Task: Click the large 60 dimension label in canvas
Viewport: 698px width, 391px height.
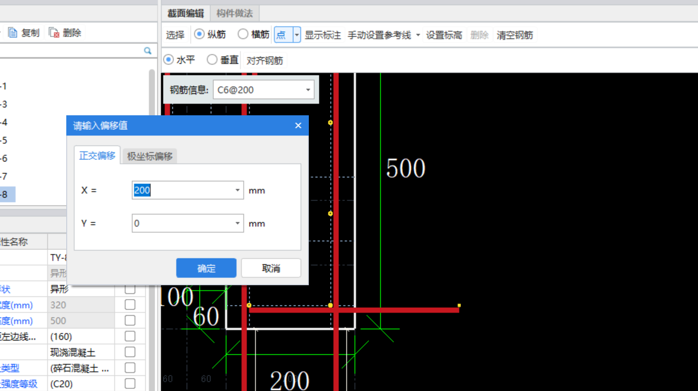Action: tap(206, 316)
